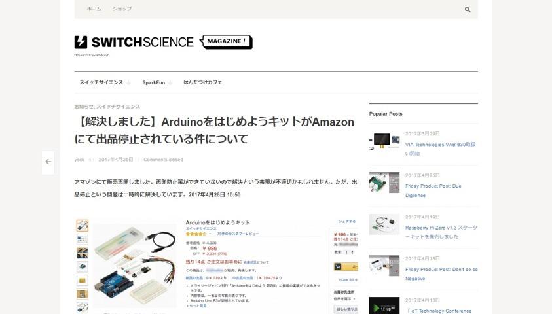Go to previous post via left arrow
552x314 pixels.
click(48, 162)
